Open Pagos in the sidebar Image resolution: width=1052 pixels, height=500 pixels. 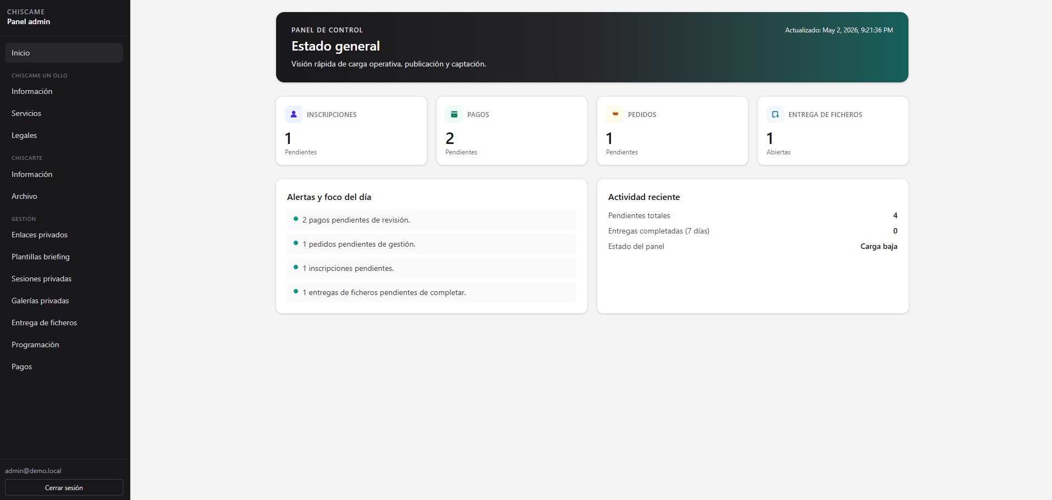tap(64, 366)
